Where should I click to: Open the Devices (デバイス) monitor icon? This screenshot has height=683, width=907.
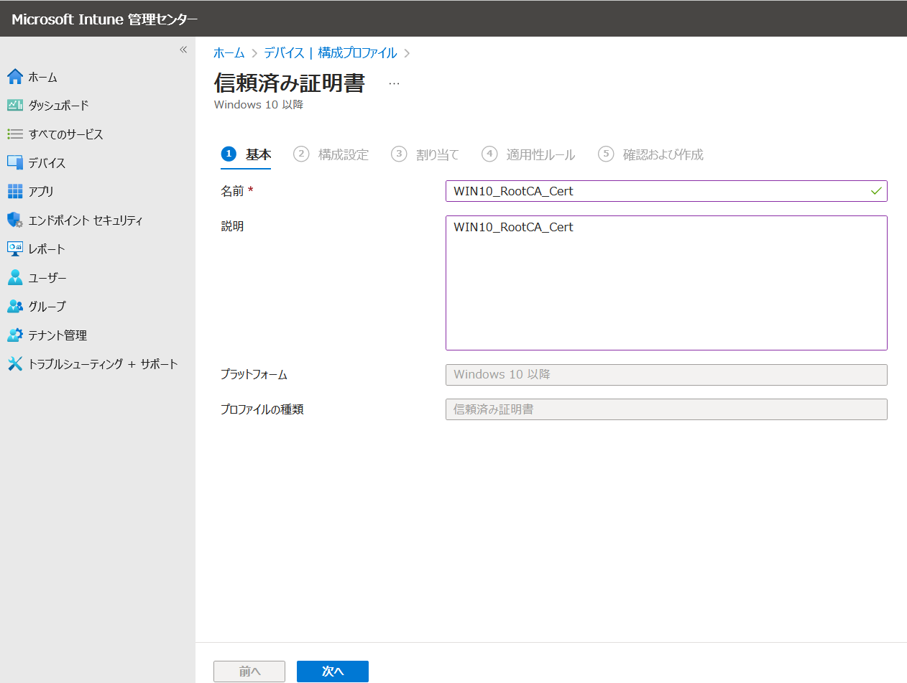point(15,163)
